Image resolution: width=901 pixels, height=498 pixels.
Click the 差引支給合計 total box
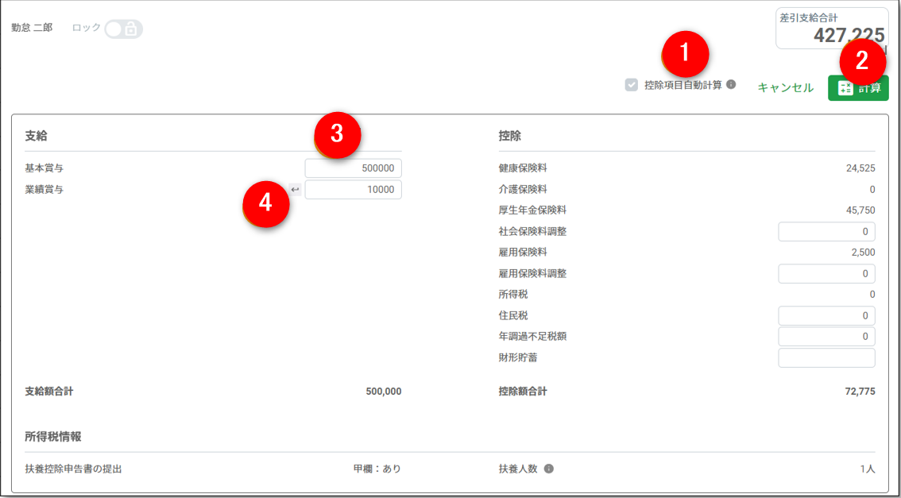click(831, 29)
